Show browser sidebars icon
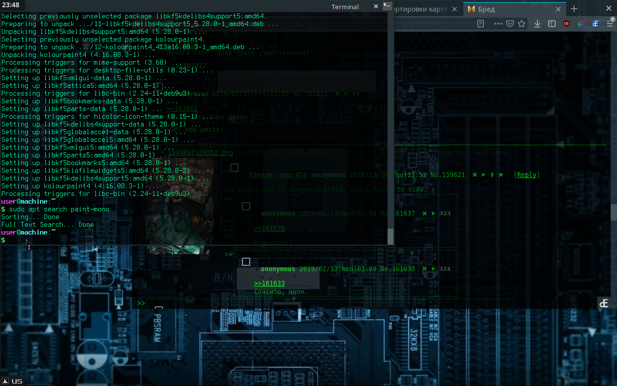 (552, 24)
